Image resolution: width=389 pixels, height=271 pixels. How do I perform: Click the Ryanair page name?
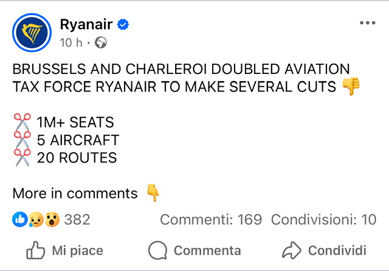85,24
